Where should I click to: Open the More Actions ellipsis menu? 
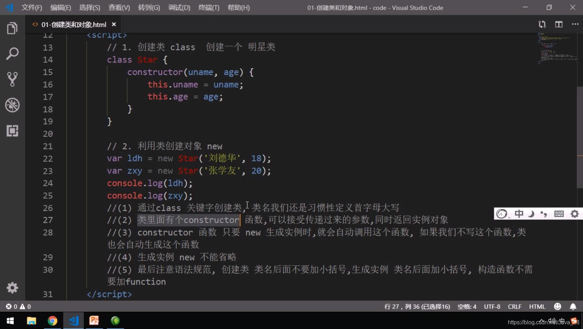tap(575, 24)
